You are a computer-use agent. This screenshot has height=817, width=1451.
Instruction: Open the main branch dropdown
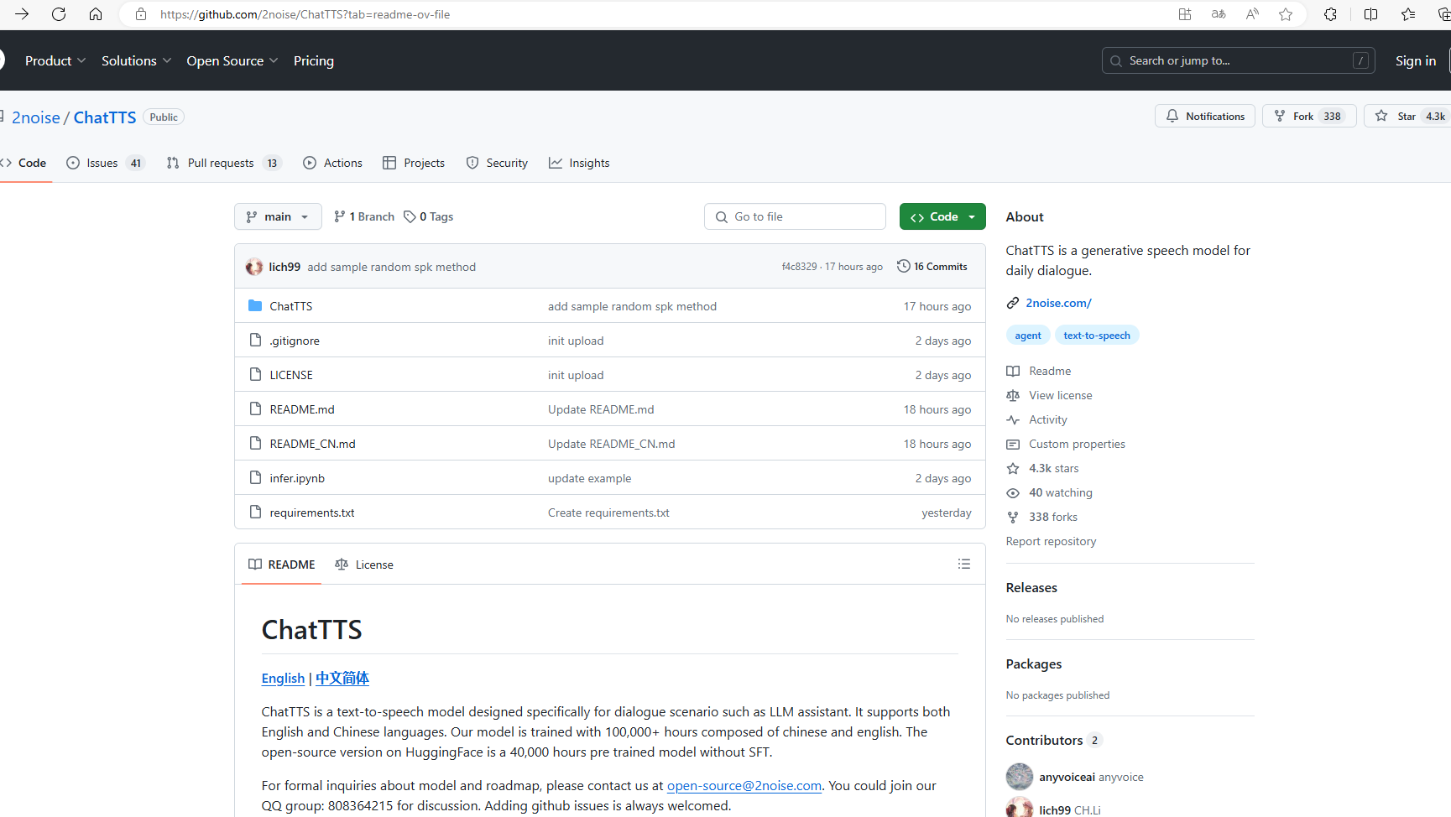coord(278,216)
